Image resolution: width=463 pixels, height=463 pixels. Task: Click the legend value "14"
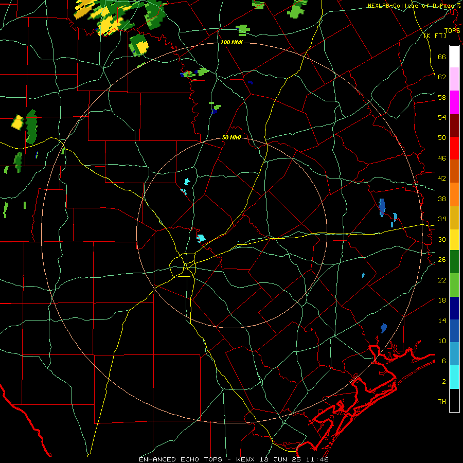pos(442,320)
